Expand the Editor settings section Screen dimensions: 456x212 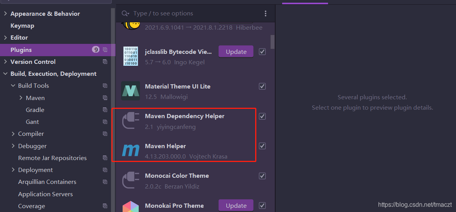pyautogui.click(x=5, y=37)
